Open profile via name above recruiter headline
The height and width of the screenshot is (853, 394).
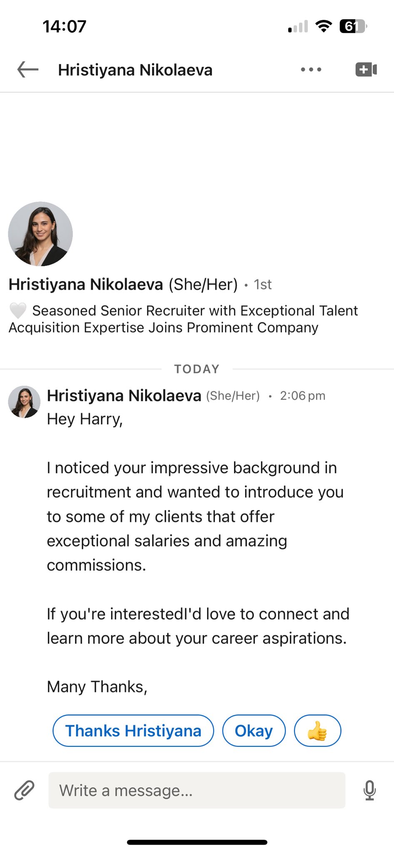coord(86,284)
